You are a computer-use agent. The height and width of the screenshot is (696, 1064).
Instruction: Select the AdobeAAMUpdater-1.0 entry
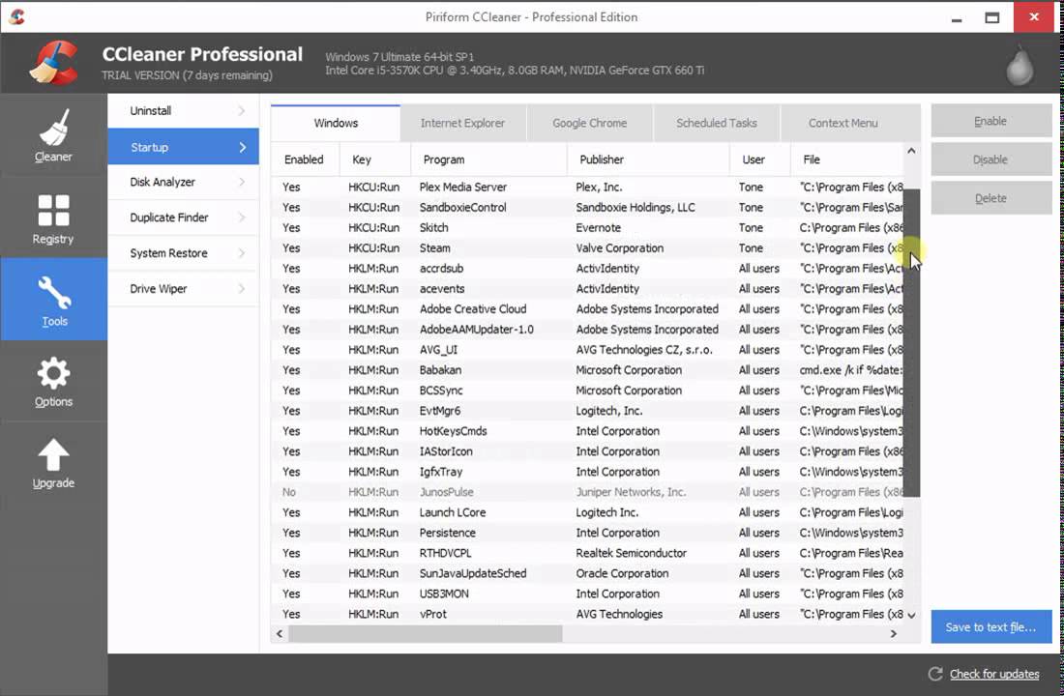coord(588,329)
